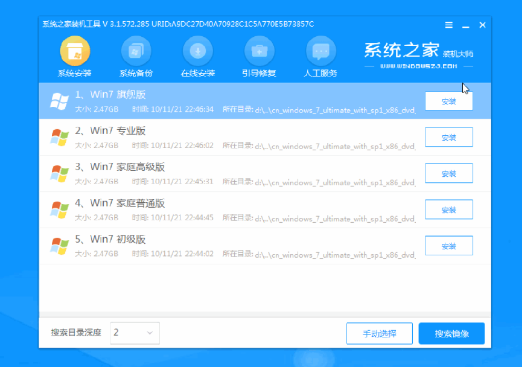Click the 手动选择 button
Image resolution: width=522 pixels, height=367 pixels.
point(380,333)
